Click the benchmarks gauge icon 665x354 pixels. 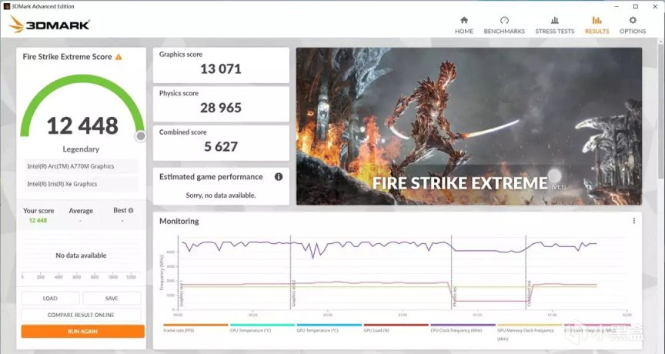pyautogui.click(x=504, y=20)
